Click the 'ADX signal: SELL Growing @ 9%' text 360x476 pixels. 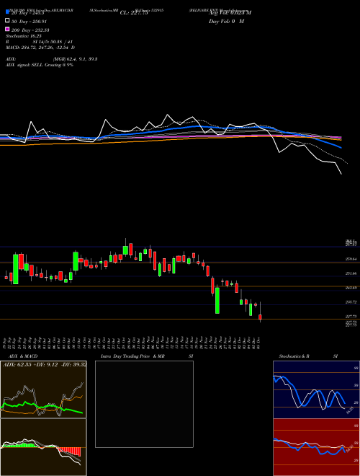(40, 65)
